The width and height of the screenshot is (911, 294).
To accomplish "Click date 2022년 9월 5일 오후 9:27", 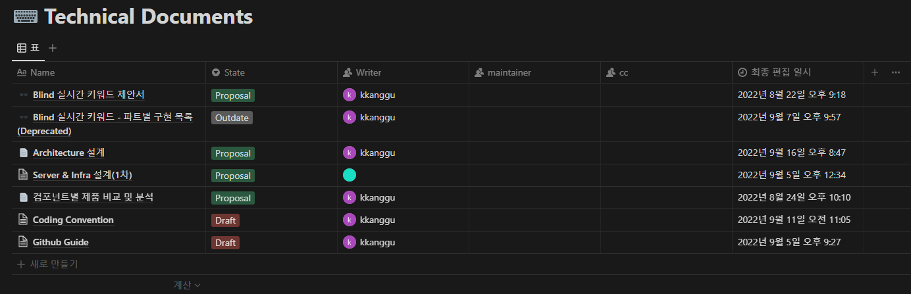I will pyautogui.click(x=789, y=242).
